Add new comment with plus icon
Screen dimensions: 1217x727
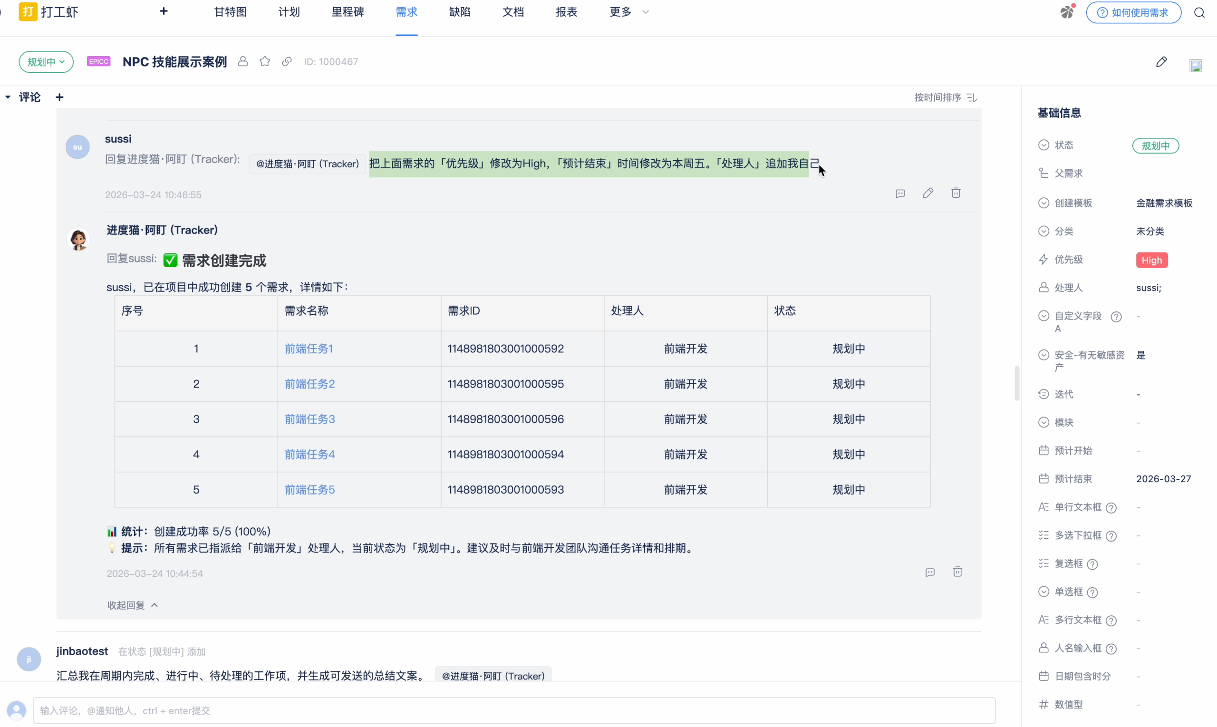[59, 97]
